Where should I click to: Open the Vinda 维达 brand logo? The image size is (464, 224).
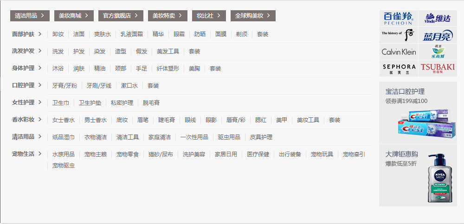437,19
